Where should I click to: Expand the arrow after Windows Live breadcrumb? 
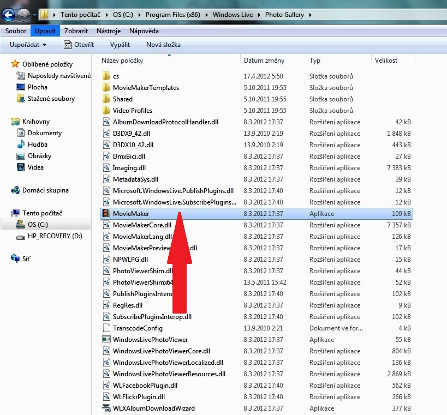click(x=259, y=15)
